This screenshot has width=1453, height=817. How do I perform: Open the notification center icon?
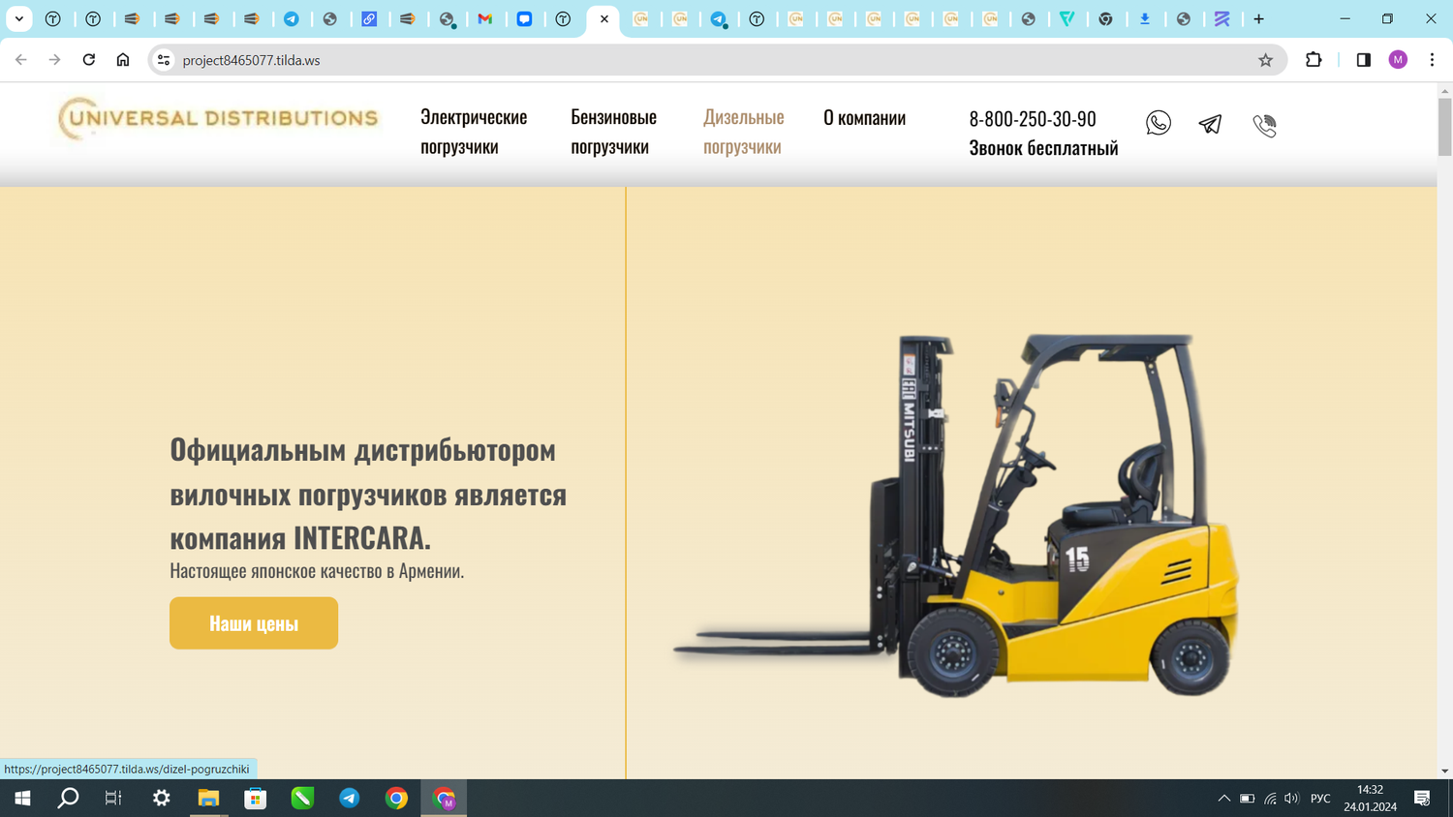coord(1422,799)
